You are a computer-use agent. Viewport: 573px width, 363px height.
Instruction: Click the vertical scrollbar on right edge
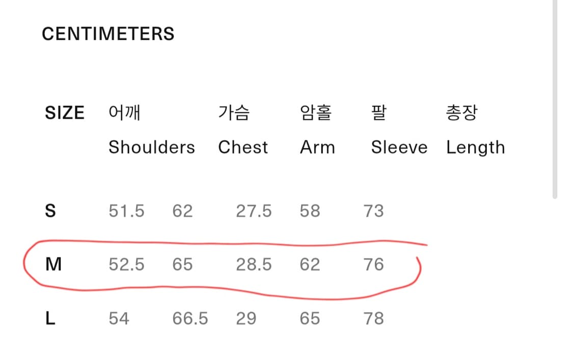pyautogui.click(x=555, y=99)
